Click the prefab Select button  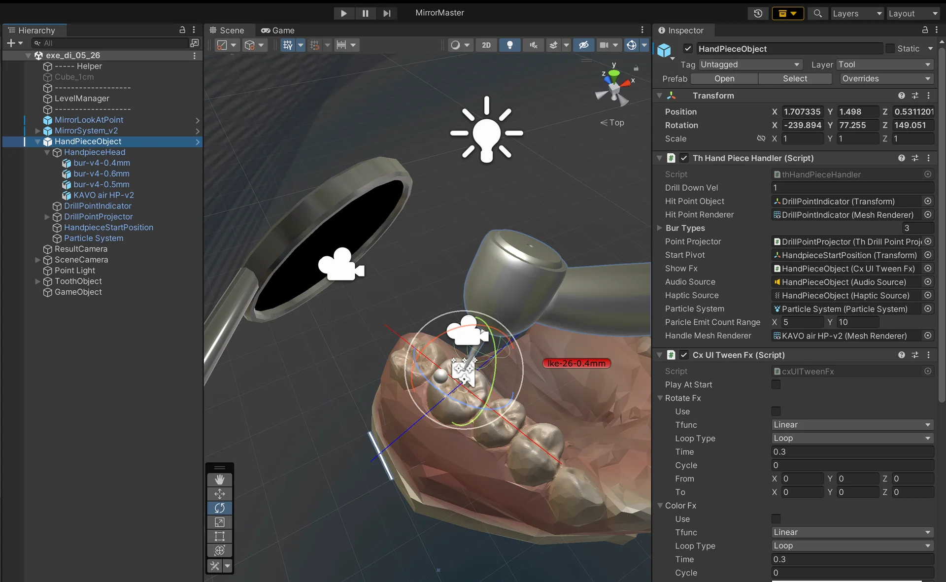(795, 79)
